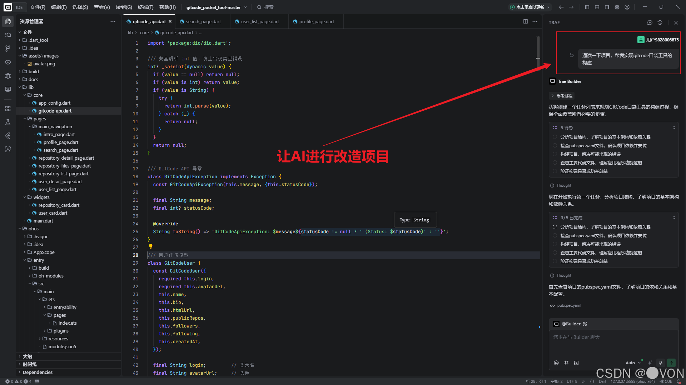Open notifications bell in status bar
This screenshot has height=385, width=686.
point(678,381)
